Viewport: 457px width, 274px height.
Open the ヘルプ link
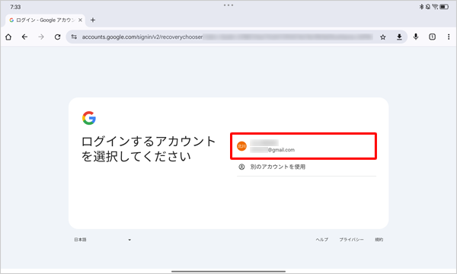(321, 240)
